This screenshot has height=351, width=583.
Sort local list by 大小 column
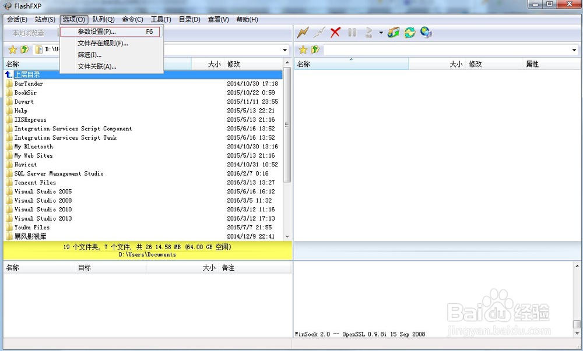(208, 64)
